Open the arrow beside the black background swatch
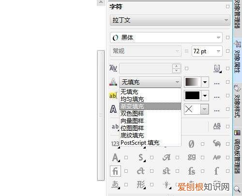This screenshot has width=242, height=196. pos(205,96)
